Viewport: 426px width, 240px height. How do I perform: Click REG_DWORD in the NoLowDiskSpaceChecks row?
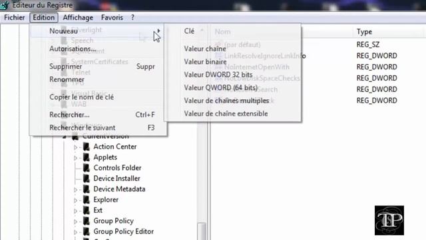tap(377, 78)
